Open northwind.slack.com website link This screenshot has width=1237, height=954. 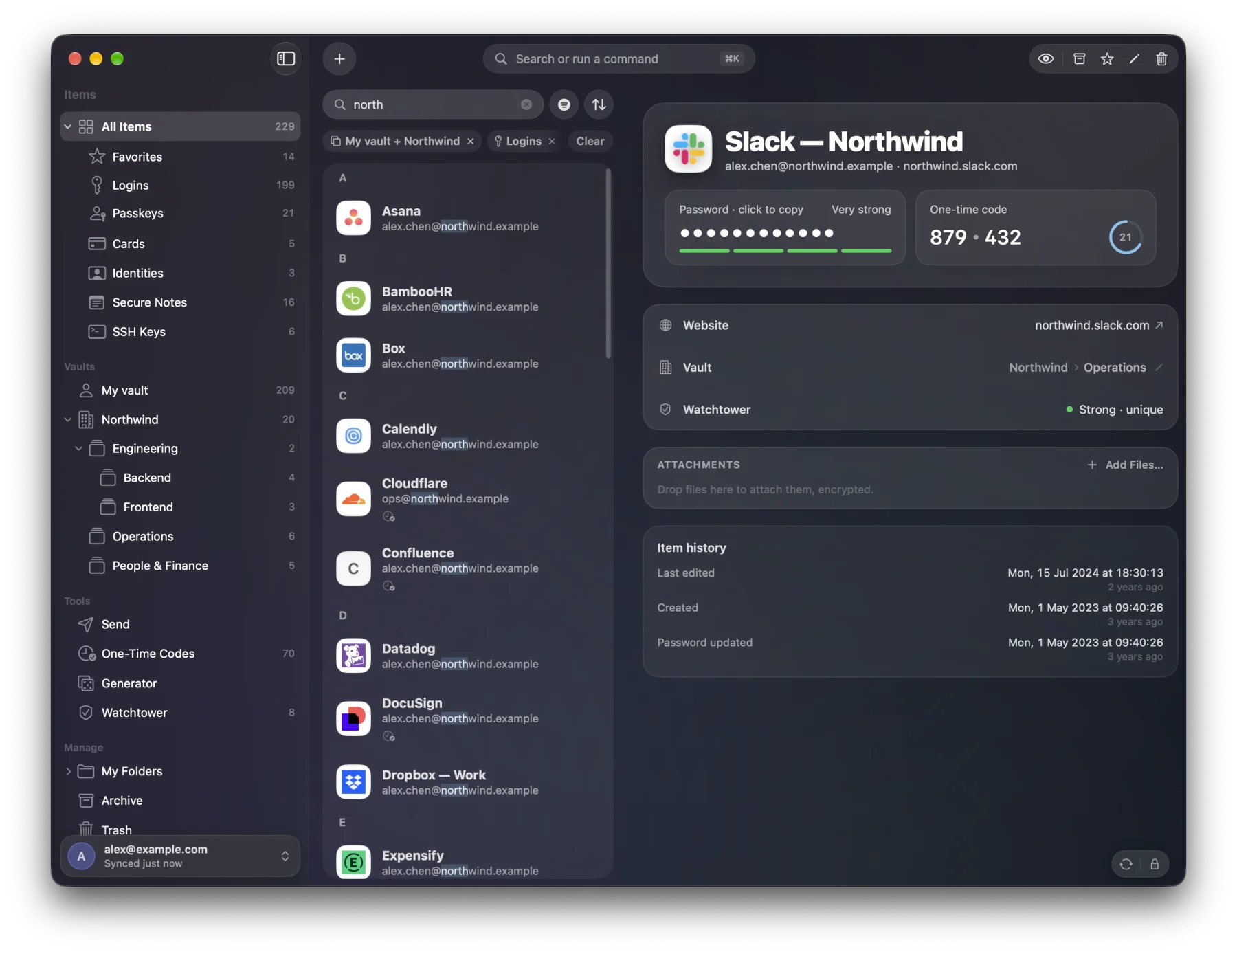pyautogui.click(x=1099, y=326)
